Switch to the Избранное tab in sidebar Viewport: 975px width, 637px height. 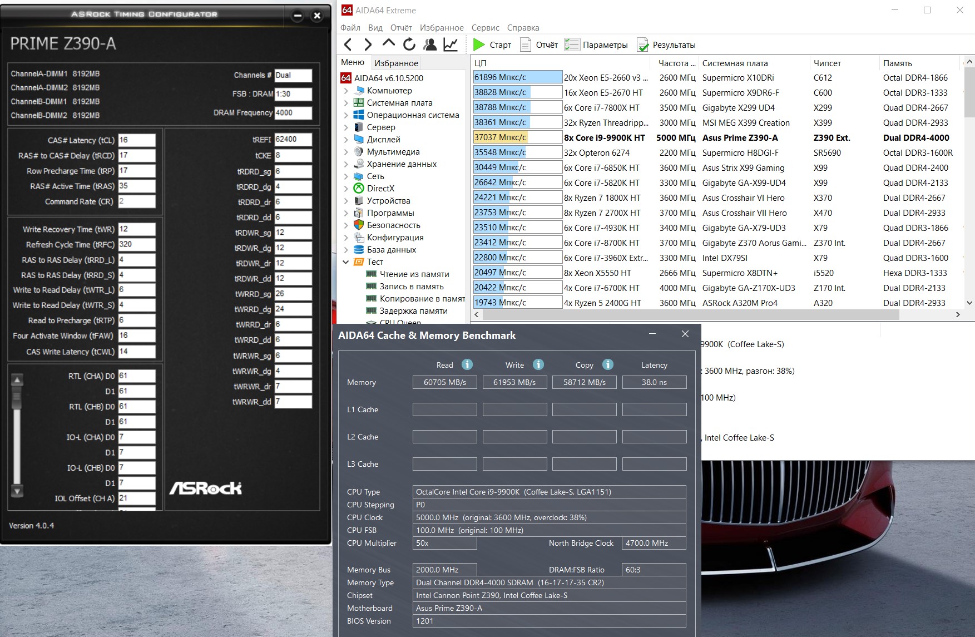click(x=396, y=63)
